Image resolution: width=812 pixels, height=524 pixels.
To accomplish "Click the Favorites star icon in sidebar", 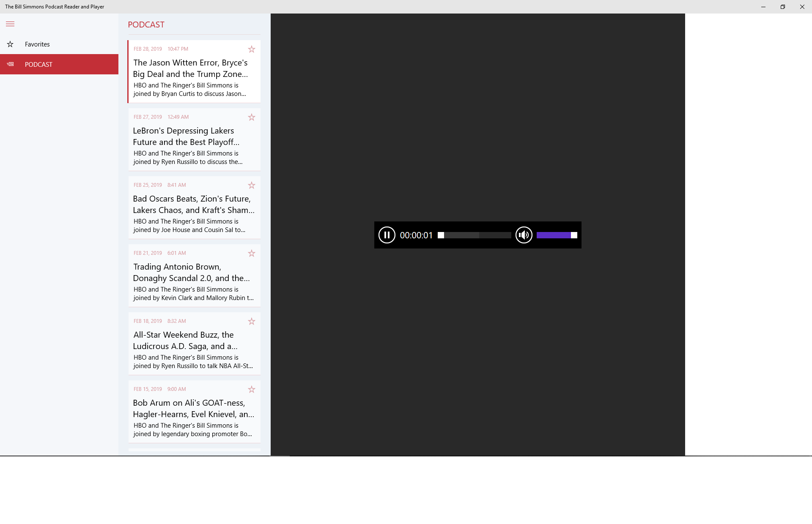I will click(x=10, y=44).
